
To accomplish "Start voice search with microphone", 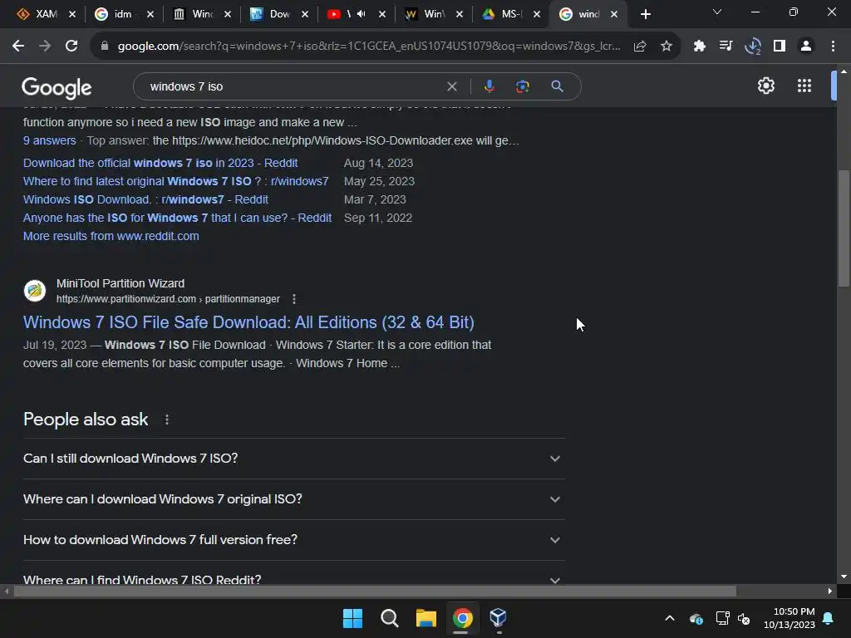I will tap(489, 86).
